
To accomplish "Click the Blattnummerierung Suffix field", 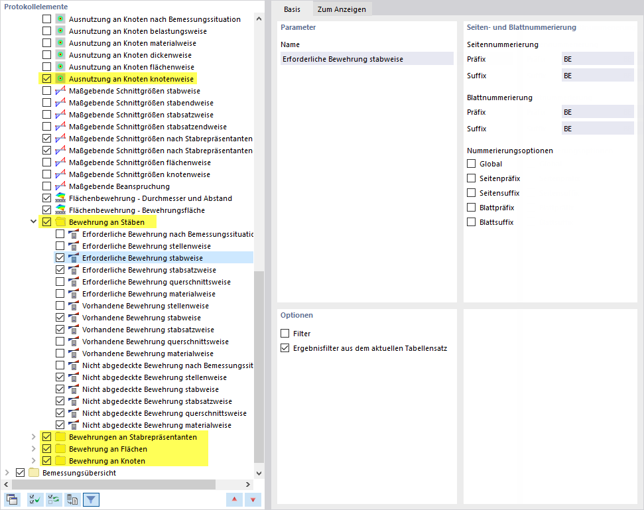I will point(598,129).
